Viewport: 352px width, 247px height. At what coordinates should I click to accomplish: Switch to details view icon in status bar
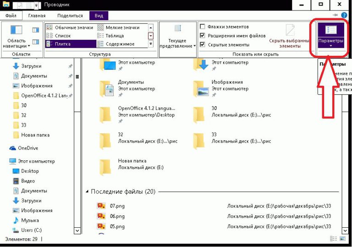333,239
